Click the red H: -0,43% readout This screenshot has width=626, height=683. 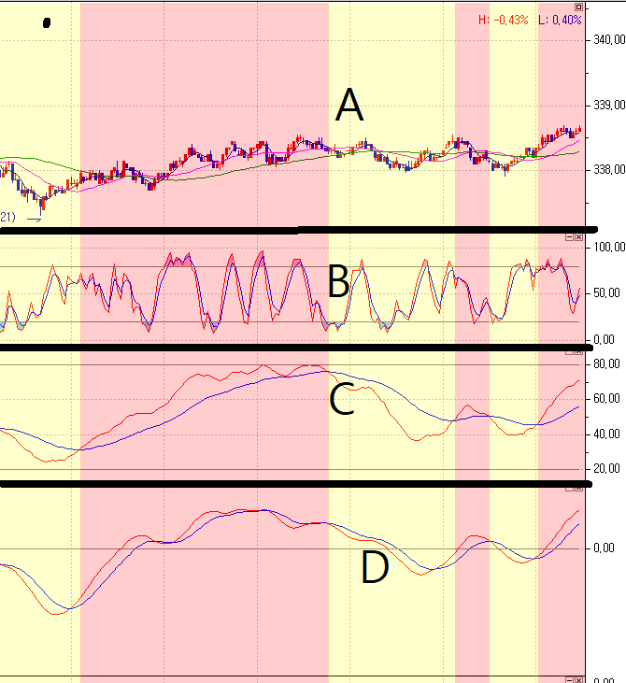click(x=503, y=20)
